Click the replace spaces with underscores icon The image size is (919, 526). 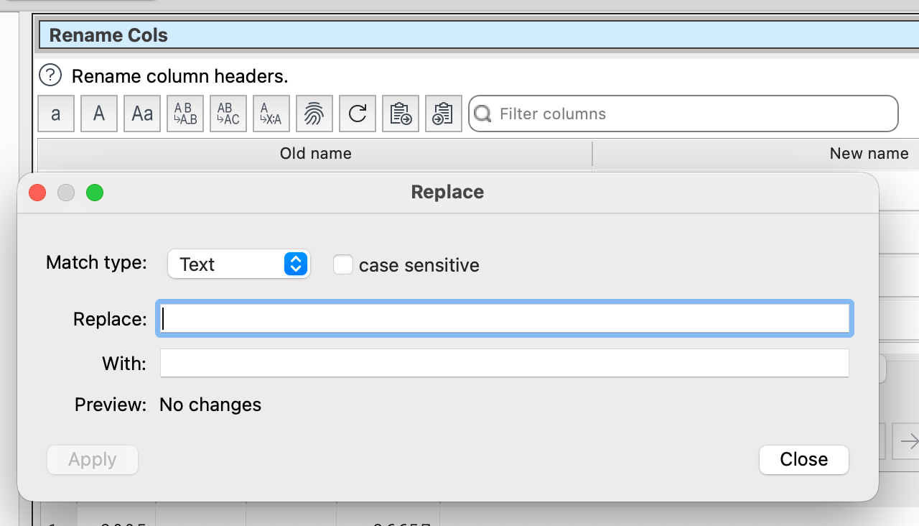pyautogui.click(x=185, y=114)
